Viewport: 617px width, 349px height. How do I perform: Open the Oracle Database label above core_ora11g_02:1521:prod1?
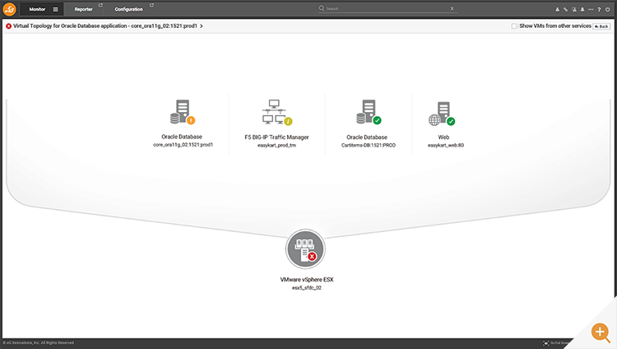pyautogui.click(x=182, y=137)
